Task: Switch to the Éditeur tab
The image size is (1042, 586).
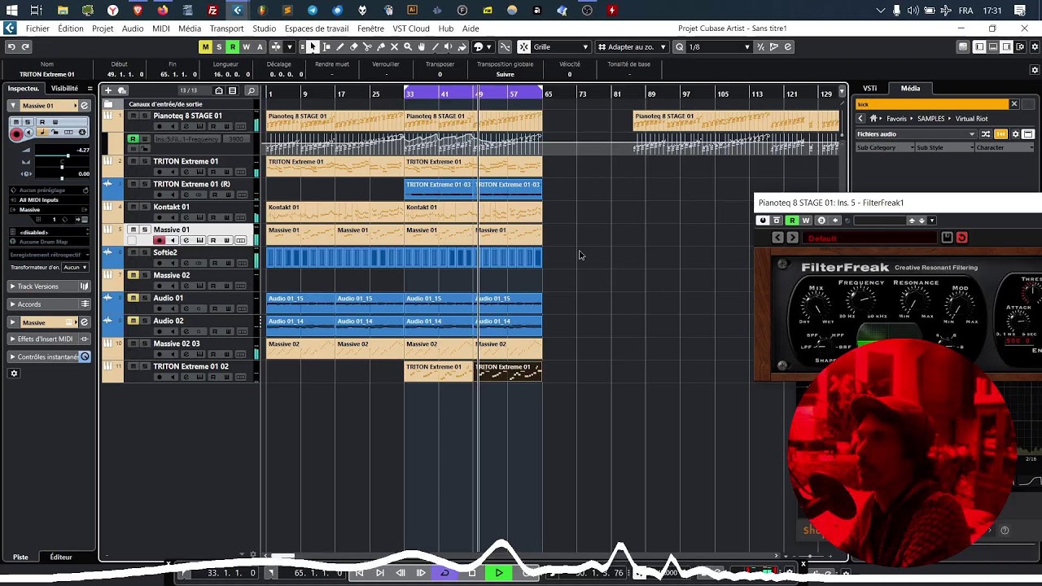Action: 61,557
